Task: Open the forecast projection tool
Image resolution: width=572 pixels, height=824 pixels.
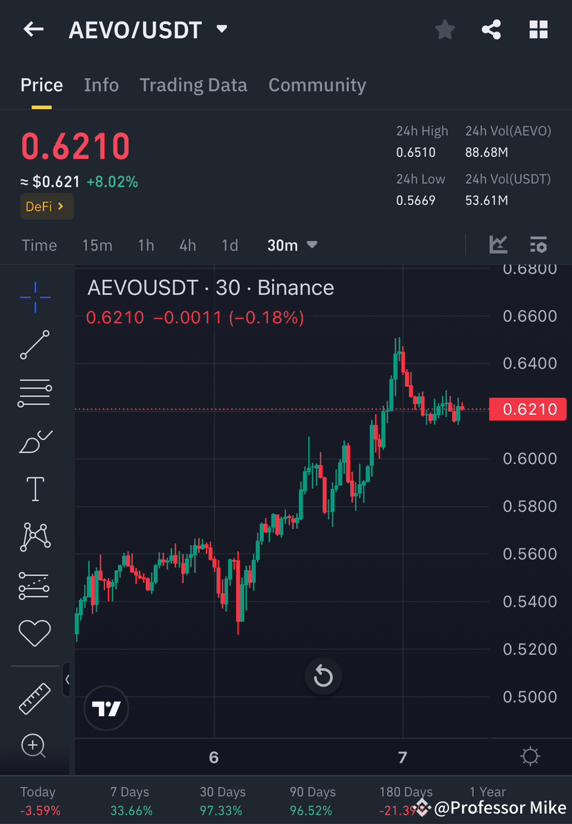Action: click(34, 585)
